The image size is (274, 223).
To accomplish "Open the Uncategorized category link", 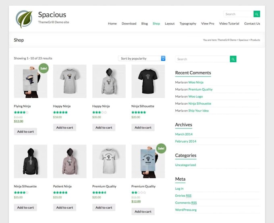I will [x=185, y=165].
